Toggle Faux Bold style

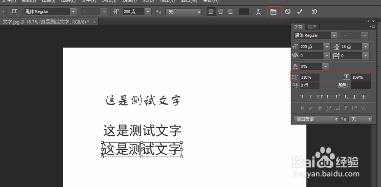pos(302,97)
